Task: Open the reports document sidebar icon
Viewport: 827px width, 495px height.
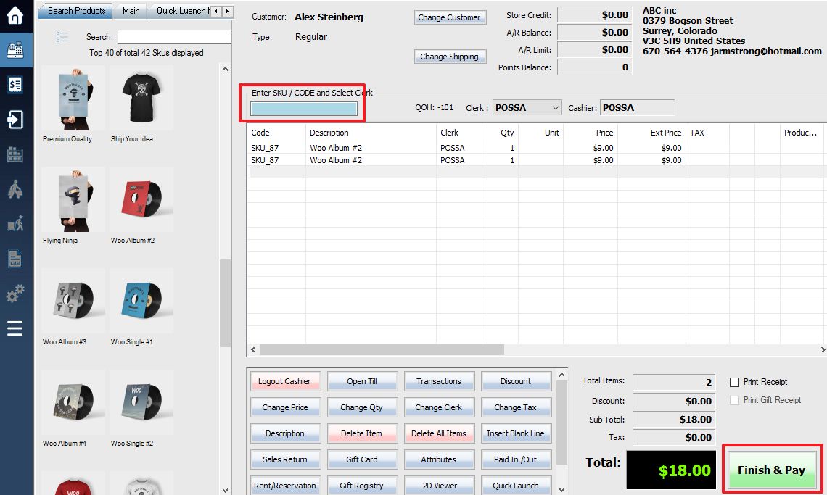Action: (x=15, y=259)
